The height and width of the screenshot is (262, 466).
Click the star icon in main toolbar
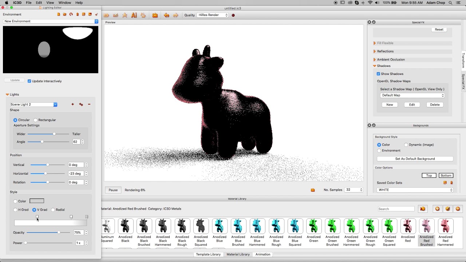click(125, 15)
